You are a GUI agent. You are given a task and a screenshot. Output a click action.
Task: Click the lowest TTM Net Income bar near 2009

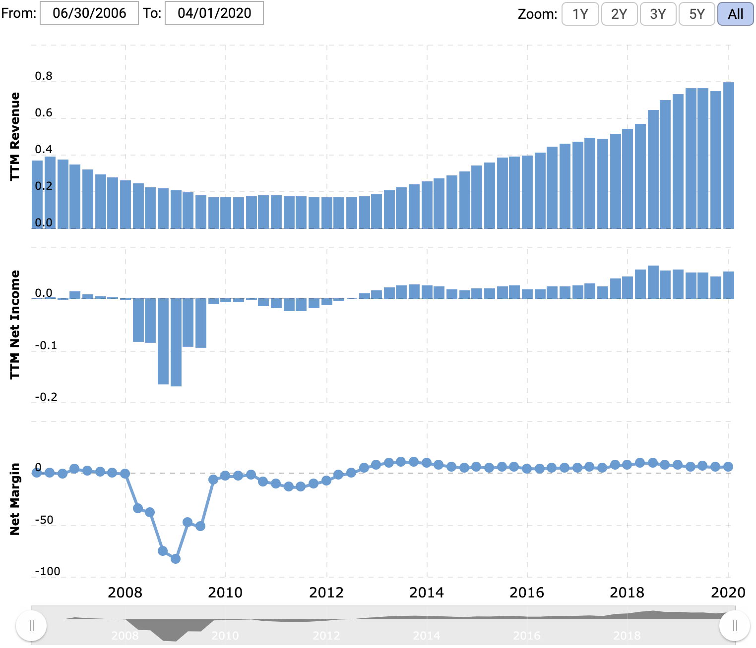176,342
